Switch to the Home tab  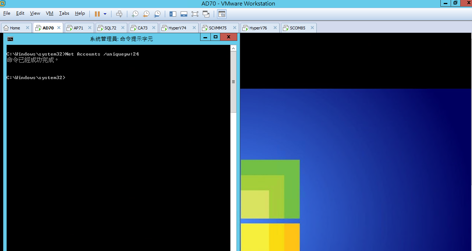click(15, 28)
